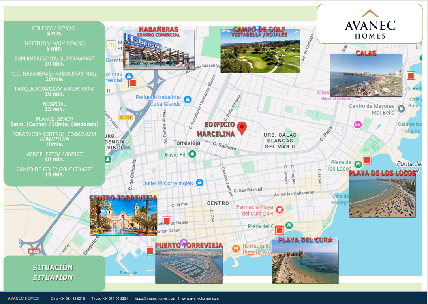Click the AEROPUERTO/ AIRPORT 40 min. entry
Image resolution: width=428 pixels, height=304 pixels.
pyautogui.click(x=54, y=156)
